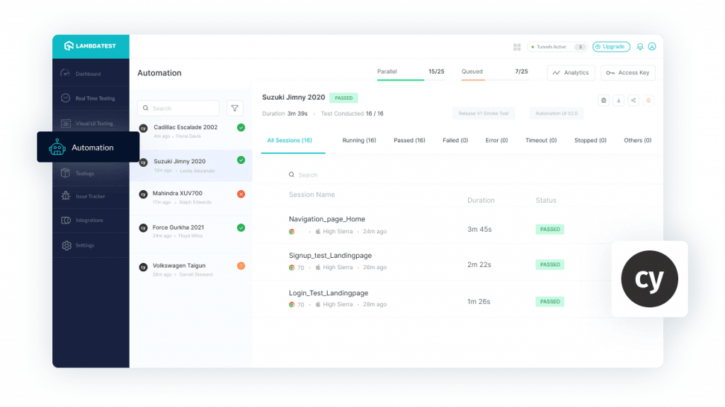This screenshot has height=407, width=725.
Task: Click the Upgrade button
Action: pyautogui.click(x=610, y=47)
